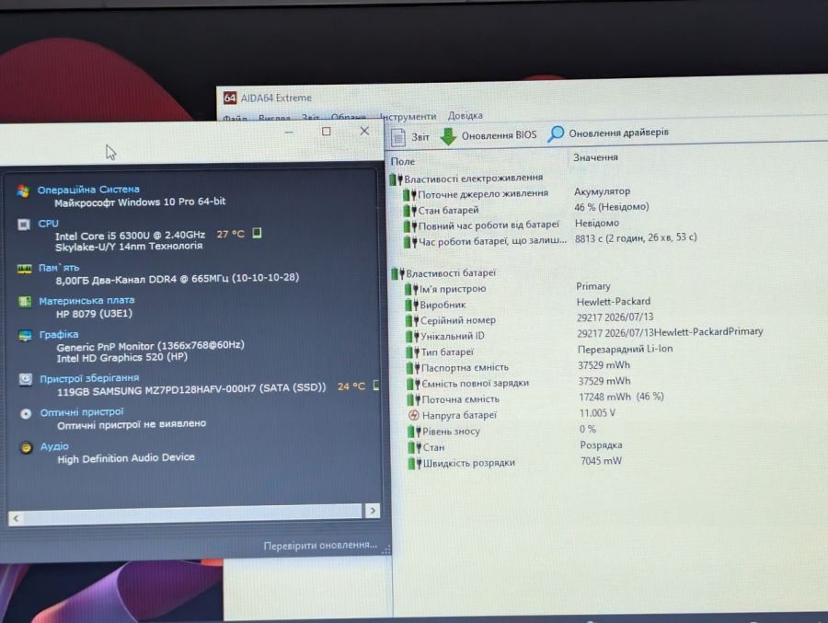Click the Intel Core i5 6300U CPU text

[130, 236]
